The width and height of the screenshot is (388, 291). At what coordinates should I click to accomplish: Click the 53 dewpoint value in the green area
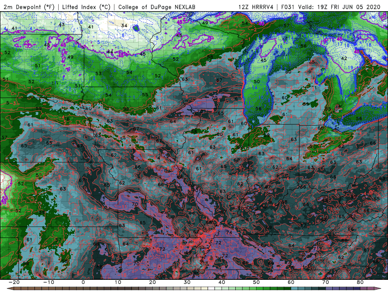98,73
